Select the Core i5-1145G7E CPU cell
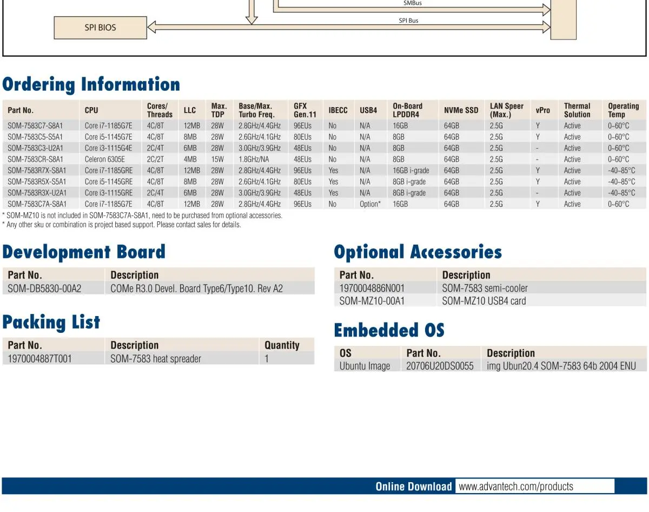Image resolution: width=649 pixels, height=512 pixels. click(108, 137)
